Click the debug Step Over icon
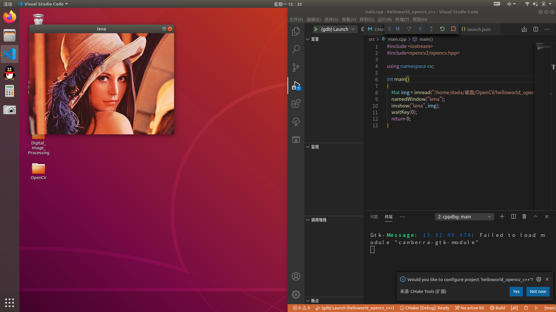The width and height of the screenshot is (556, 312). [409, 29]
